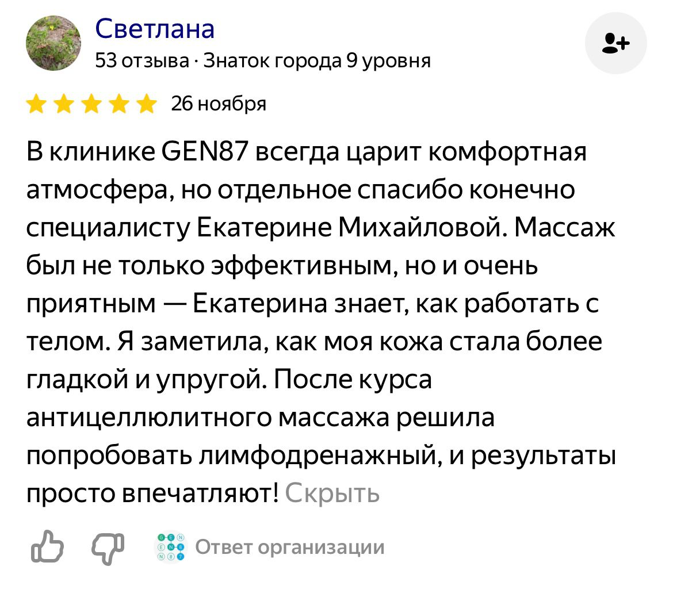673x593 pixels.
Task: Click the first rating star
Action: tap(36, 104)
